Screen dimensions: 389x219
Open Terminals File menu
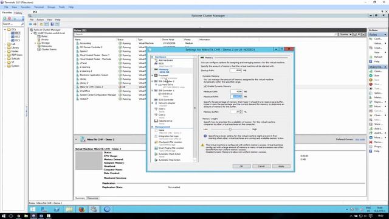point(6,7)
